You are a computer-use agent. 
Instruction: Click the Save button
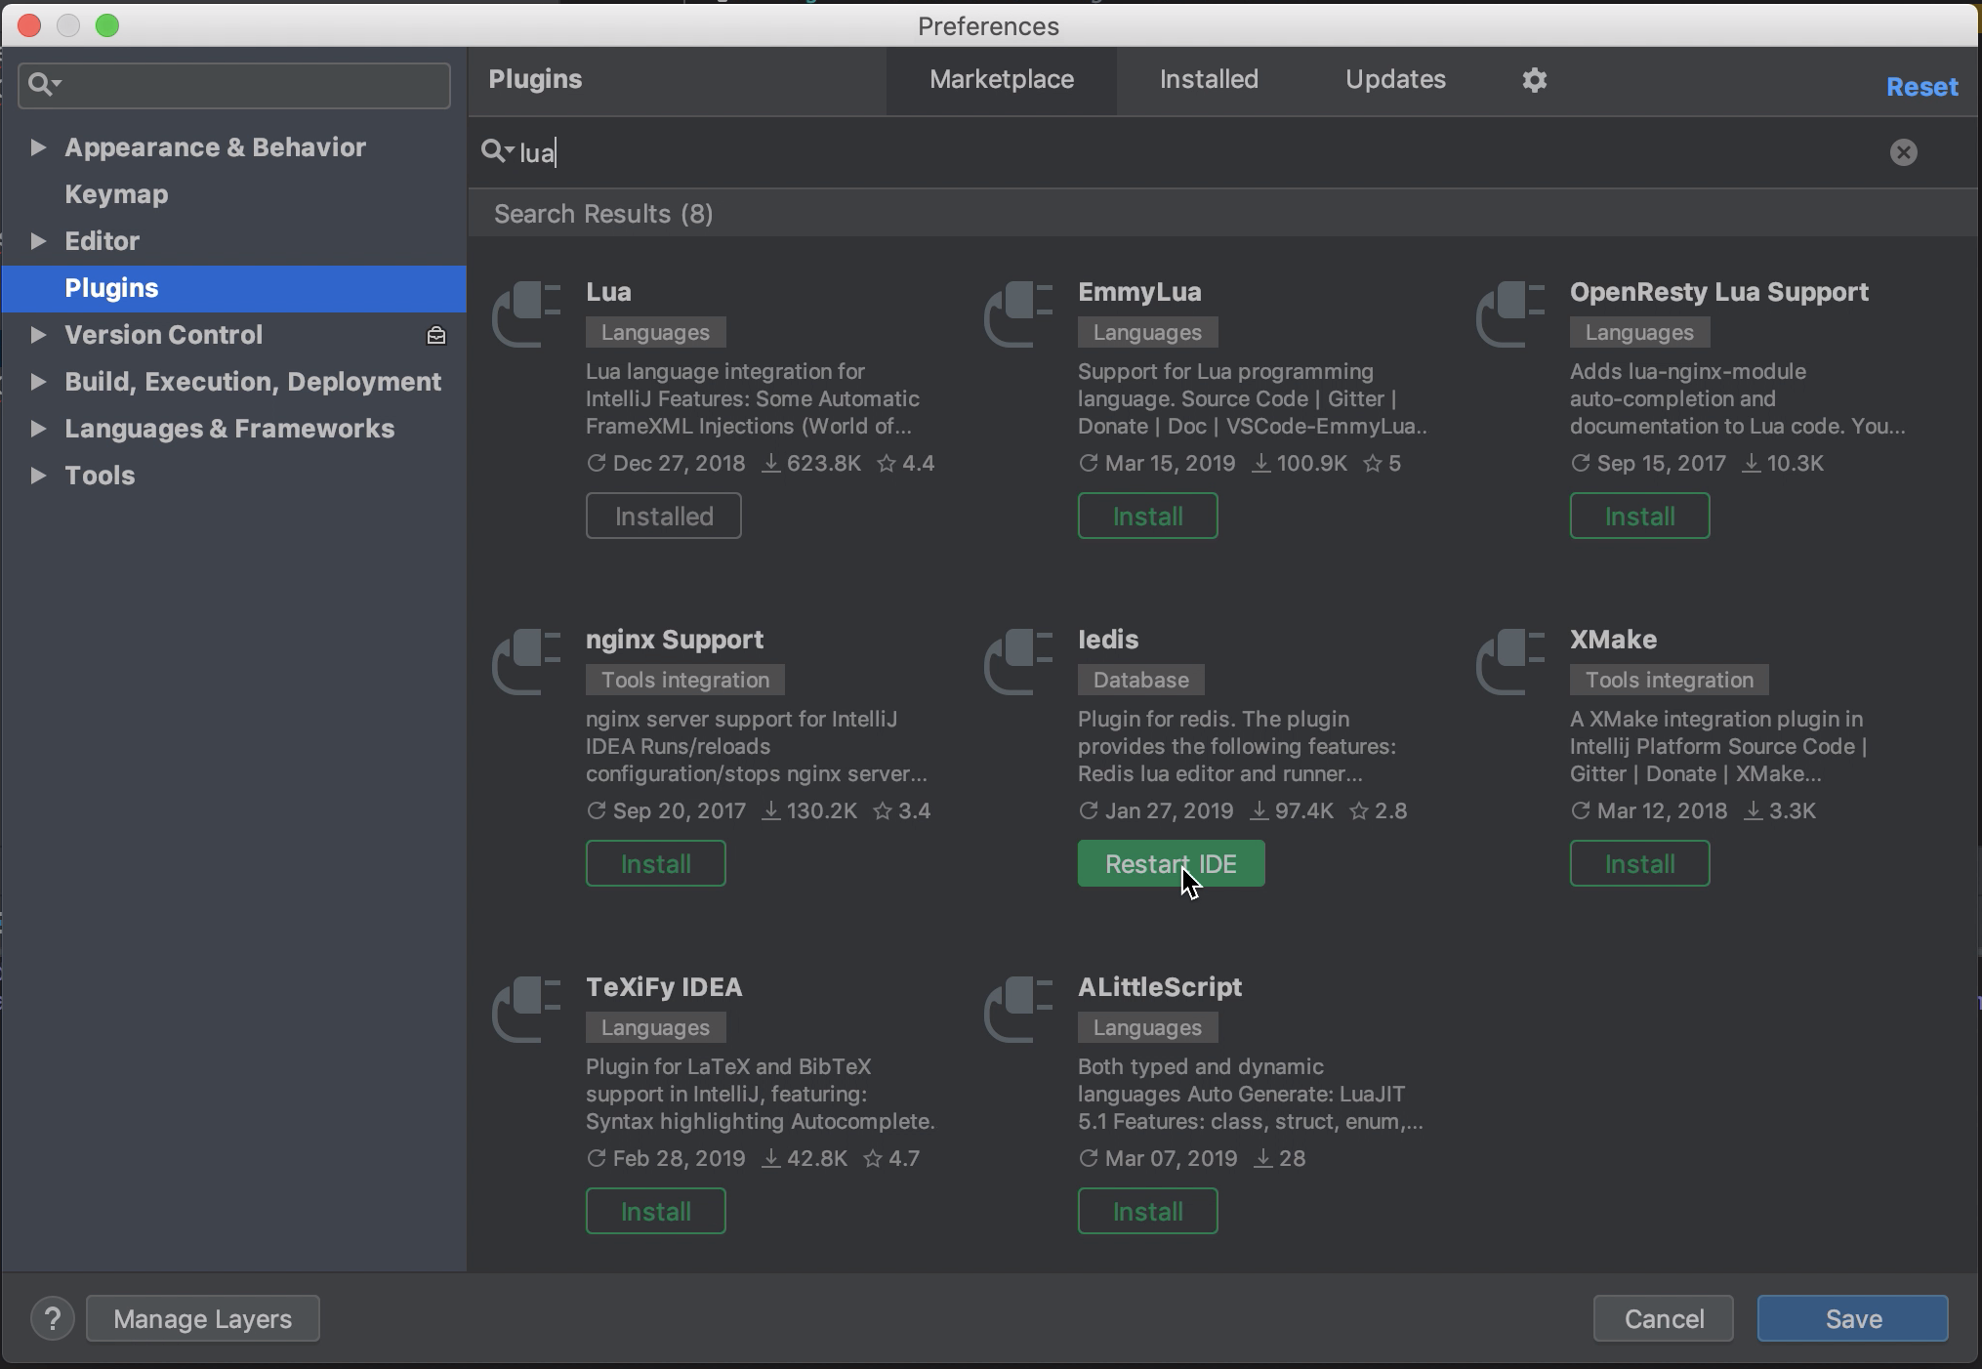tap(1853, 1318)
